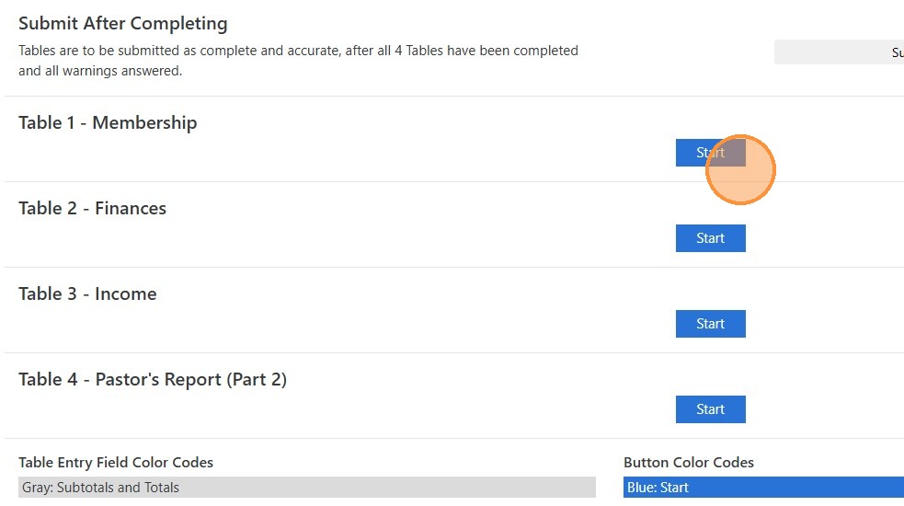Click the Start button for Table 1 Membership
Viewport: 904px width, 506px height.
[697, 153]
